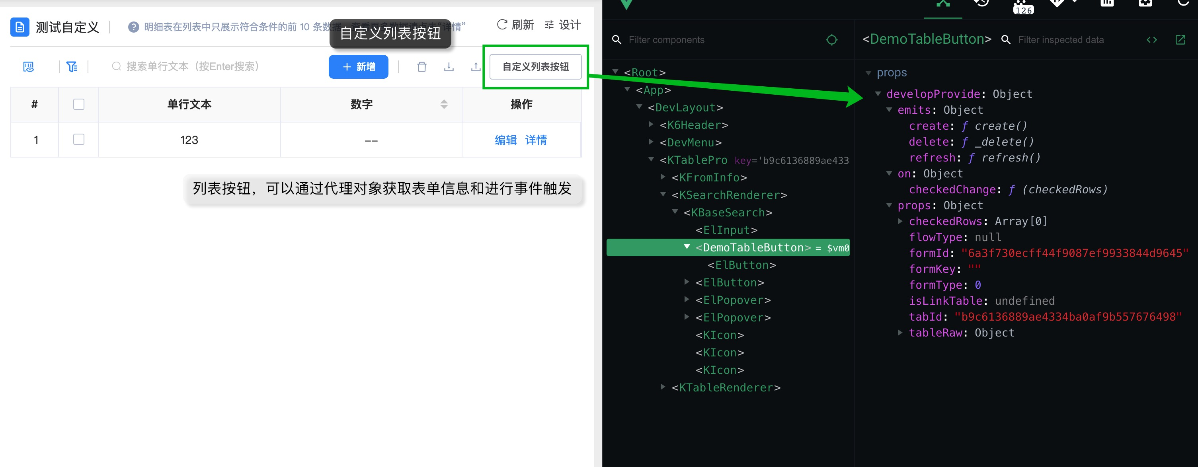Toggle the header select-all checkbox

pos(78,104)
